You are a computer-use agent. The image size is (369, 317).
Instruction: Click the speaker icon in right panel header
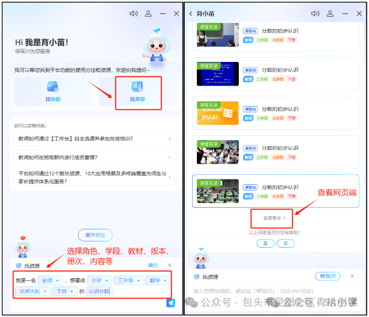click(x=315, y=14)
